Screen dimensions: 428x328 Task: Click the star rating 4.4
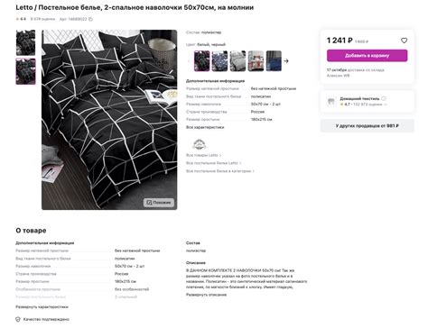[x=21, y=19]
